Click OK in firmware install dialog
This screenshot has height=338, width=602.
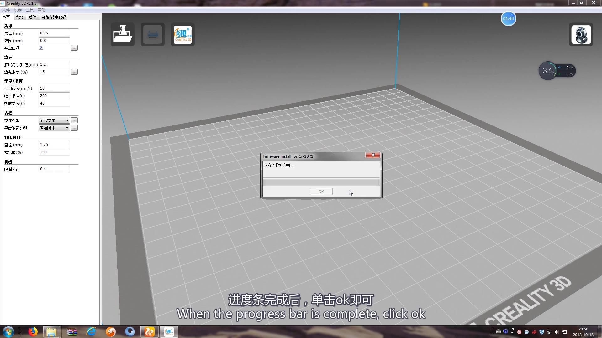(x=321, y=192)
